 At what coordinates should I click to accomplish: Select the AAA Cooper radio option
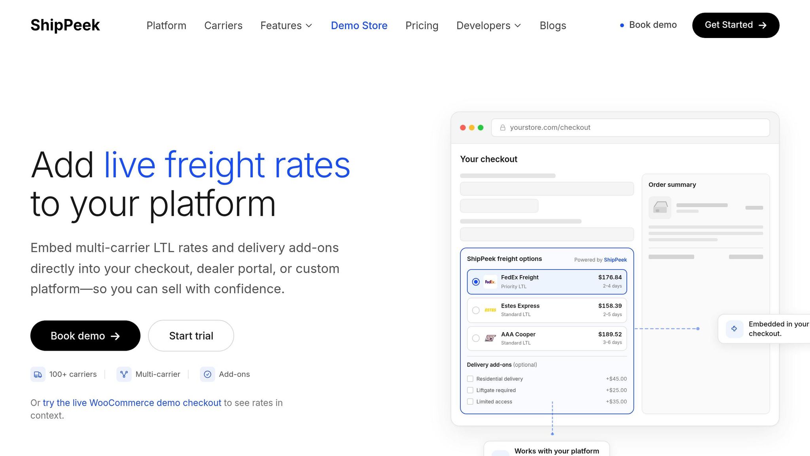click(x=476, y=338)
